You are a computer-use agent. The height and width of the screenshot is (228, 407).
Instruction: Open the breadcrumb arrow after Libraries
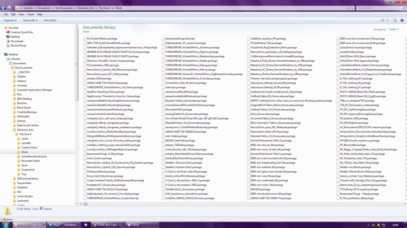click(x=35, y=8)
